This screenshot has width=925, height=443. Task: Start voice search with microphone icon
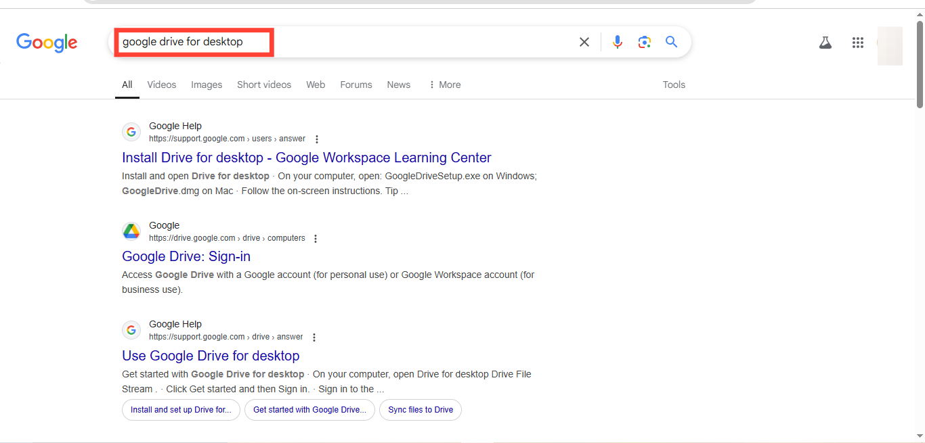point(617,42)
